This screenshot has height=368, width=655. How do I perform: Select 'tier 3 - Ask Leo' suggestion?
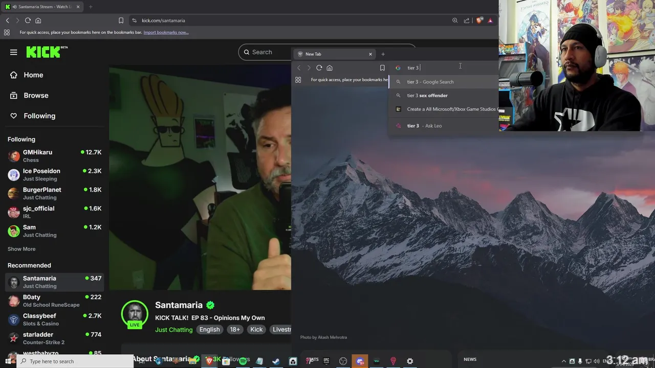(444, 126)
